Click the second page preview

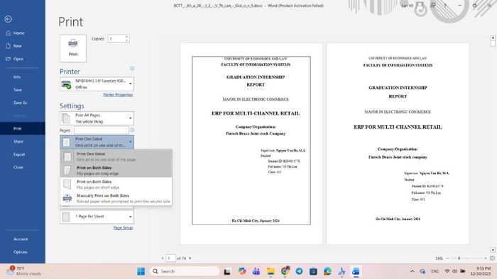tap(398, 144)
